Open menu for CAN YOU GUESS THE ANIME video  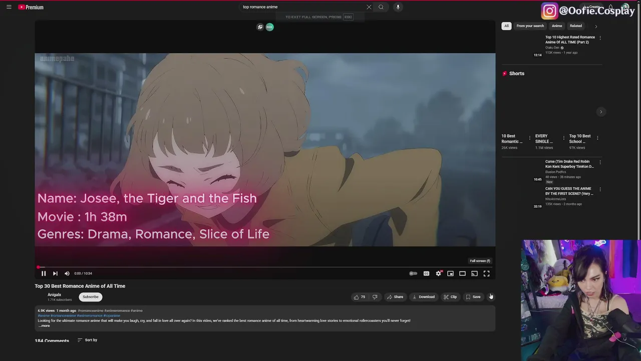pos(600,189)
